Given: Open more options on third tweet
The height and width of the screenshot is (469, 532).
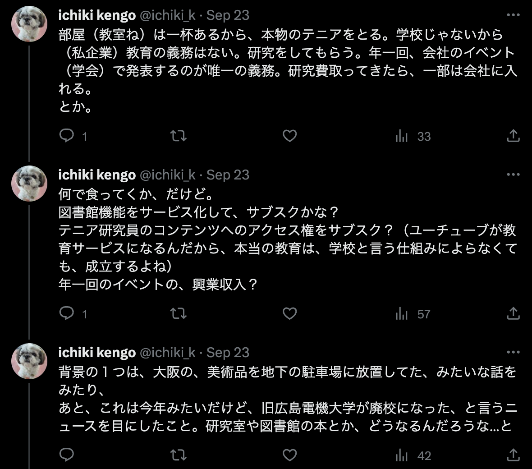Looking at the screenshot, I should click(513, 352).
